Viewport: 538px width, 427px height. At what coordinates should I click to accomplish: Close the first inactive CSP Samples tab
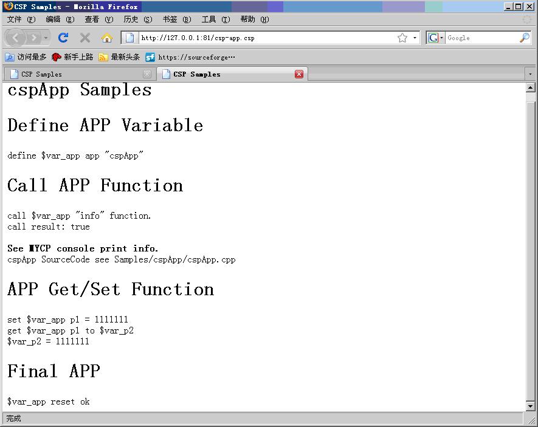click(147, 74)
